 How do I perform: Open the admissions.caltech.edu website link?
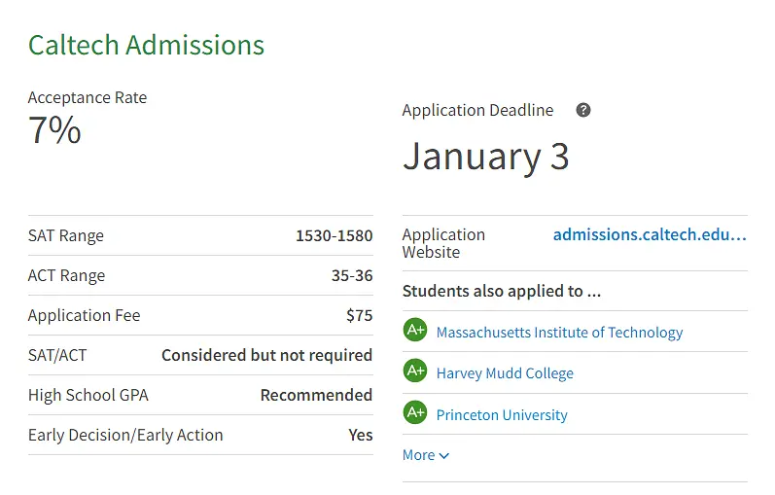(x=650, y=234)
